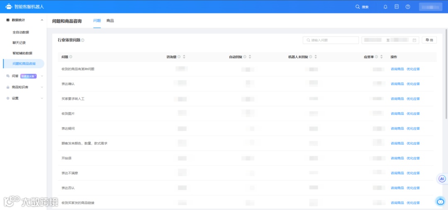This screenshot has height=210, width=448.
Task: Click the 问答 sidebar icon
Action: coord(8,76)
